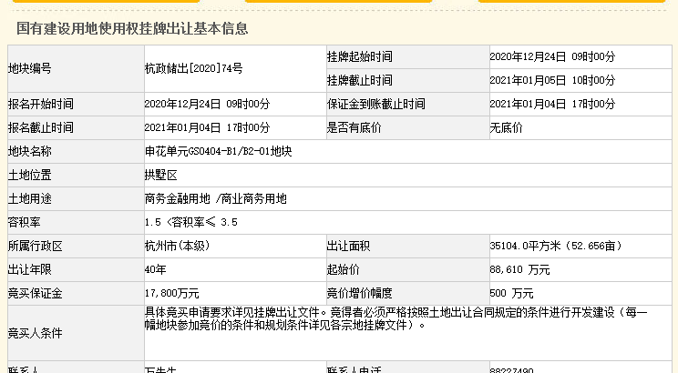This screenshot has height=373, width=678.
Task: Click the section heading 国有建设用地使用权挂牌出让基本信息
Action: pos(132,29)
